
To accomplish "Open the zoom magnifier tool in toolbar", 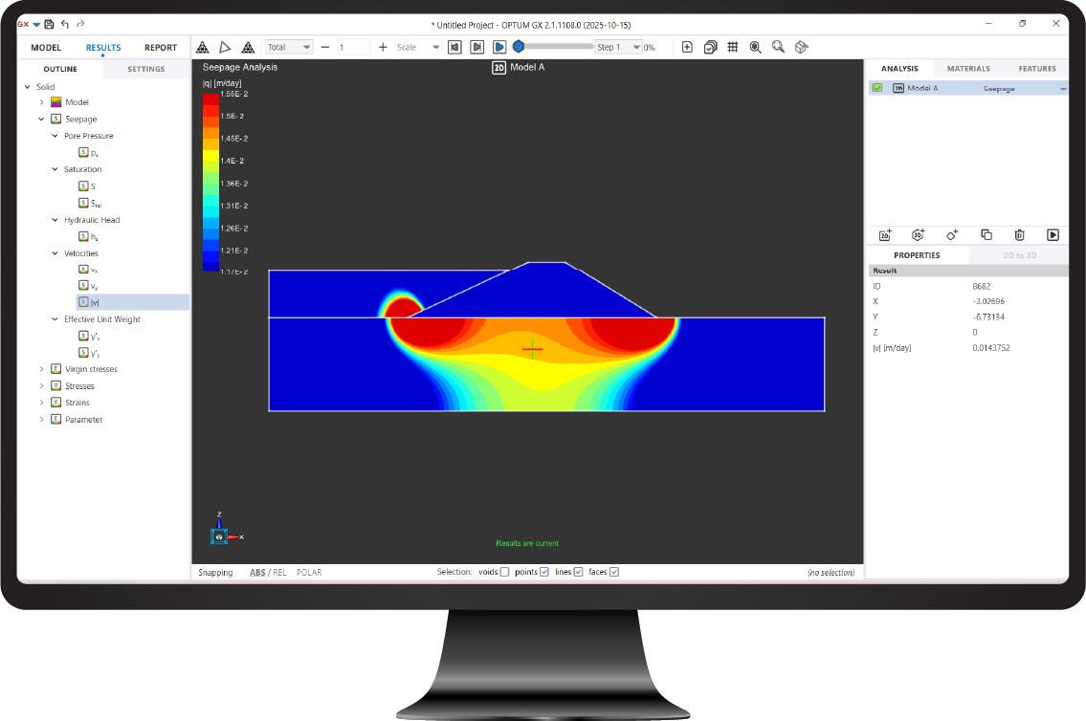I will pos(778,46).
